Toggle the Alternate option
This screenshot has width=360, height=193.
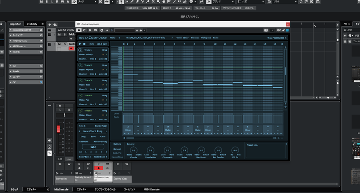[x=84, y=141]
